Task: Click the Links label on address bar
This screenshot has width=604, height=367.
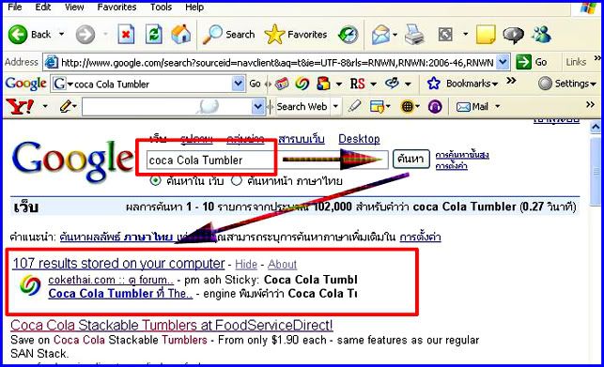Action: pos(576,62)
